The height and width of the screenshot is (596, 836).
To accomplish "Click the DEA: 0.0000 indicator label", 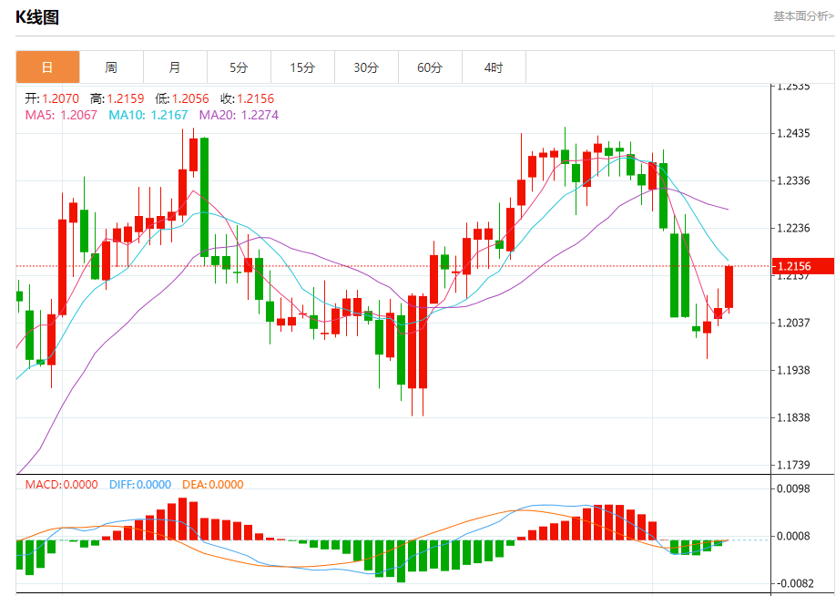I will (213, 485).
